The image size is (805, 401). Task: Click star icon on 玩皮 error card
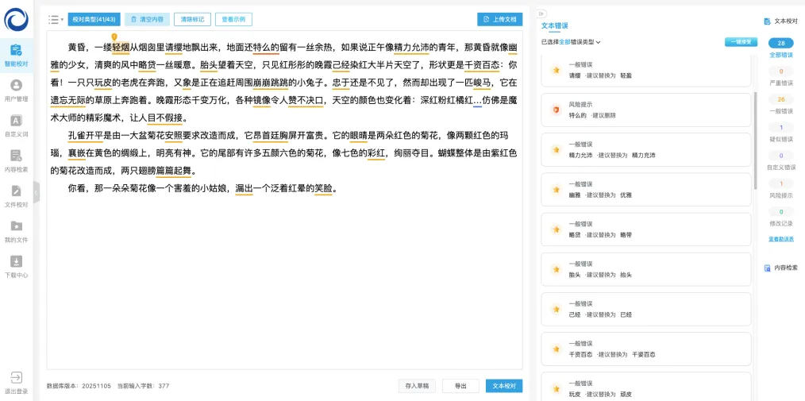pyautogui.click(x=556, y=388)
